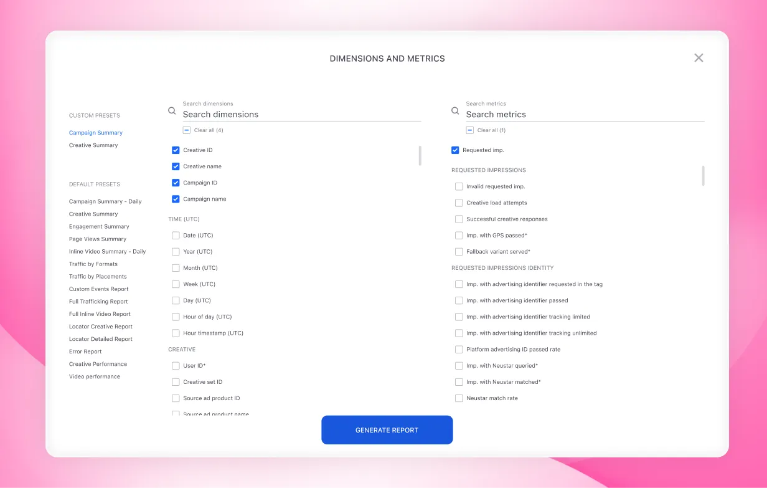Click the search metrics magnifier icon
Viewport: 767px width, 488px height.
455,111
